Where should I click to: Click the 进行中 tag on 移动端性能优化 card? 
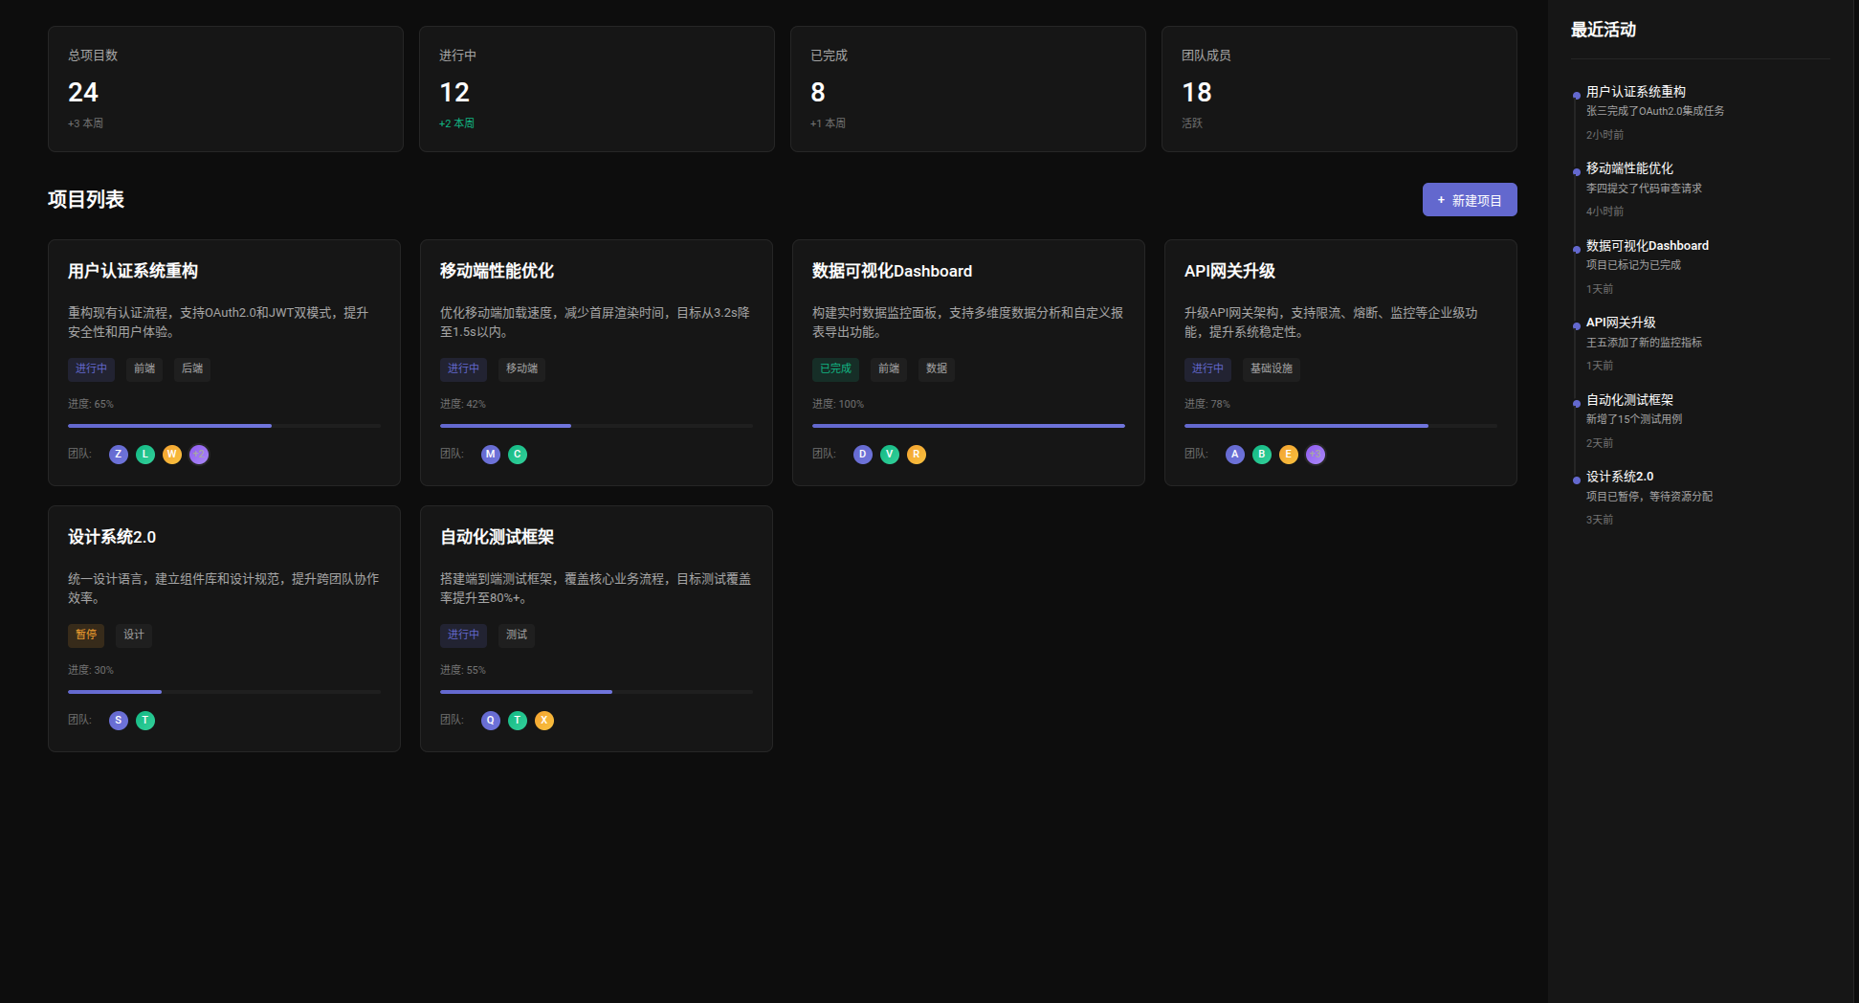[463, 368]
